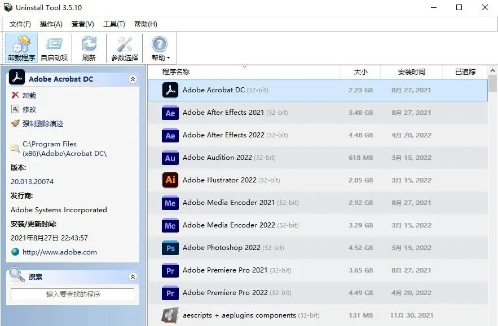Click the Premiere Pro 2022 Pr icon
Image resolution: width=498 pixels, height=326 pixels.
tap(170, 293)
